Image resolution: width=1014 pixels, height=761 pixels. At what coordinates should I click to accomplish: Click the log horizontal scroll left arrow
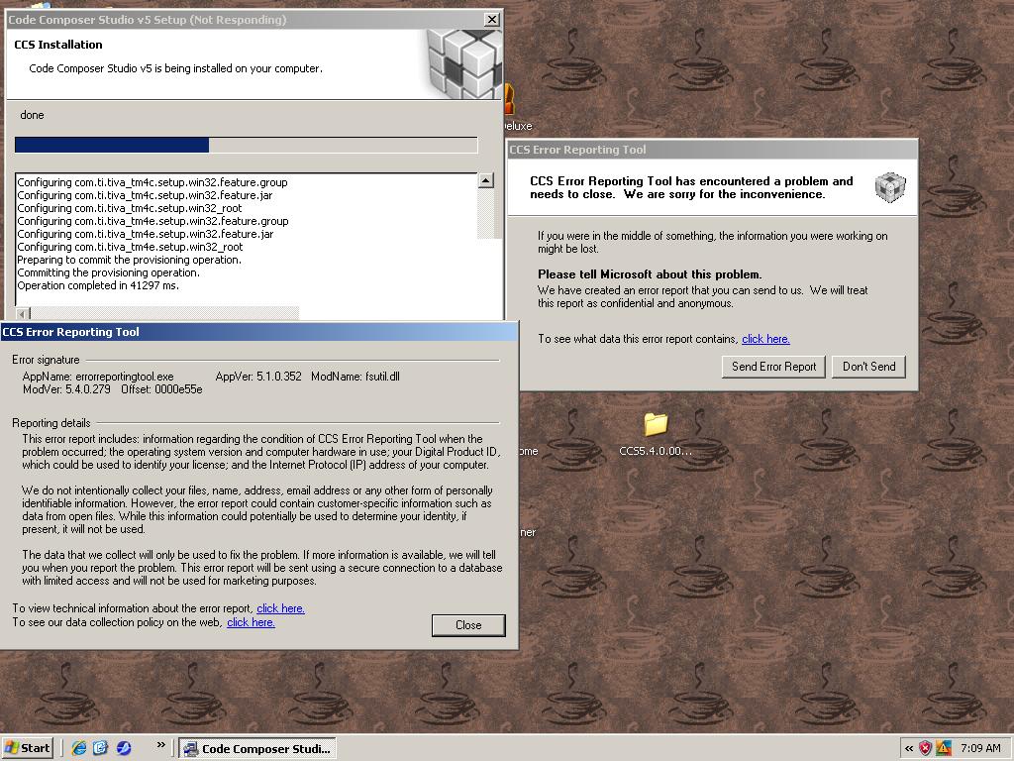(23, 314)
